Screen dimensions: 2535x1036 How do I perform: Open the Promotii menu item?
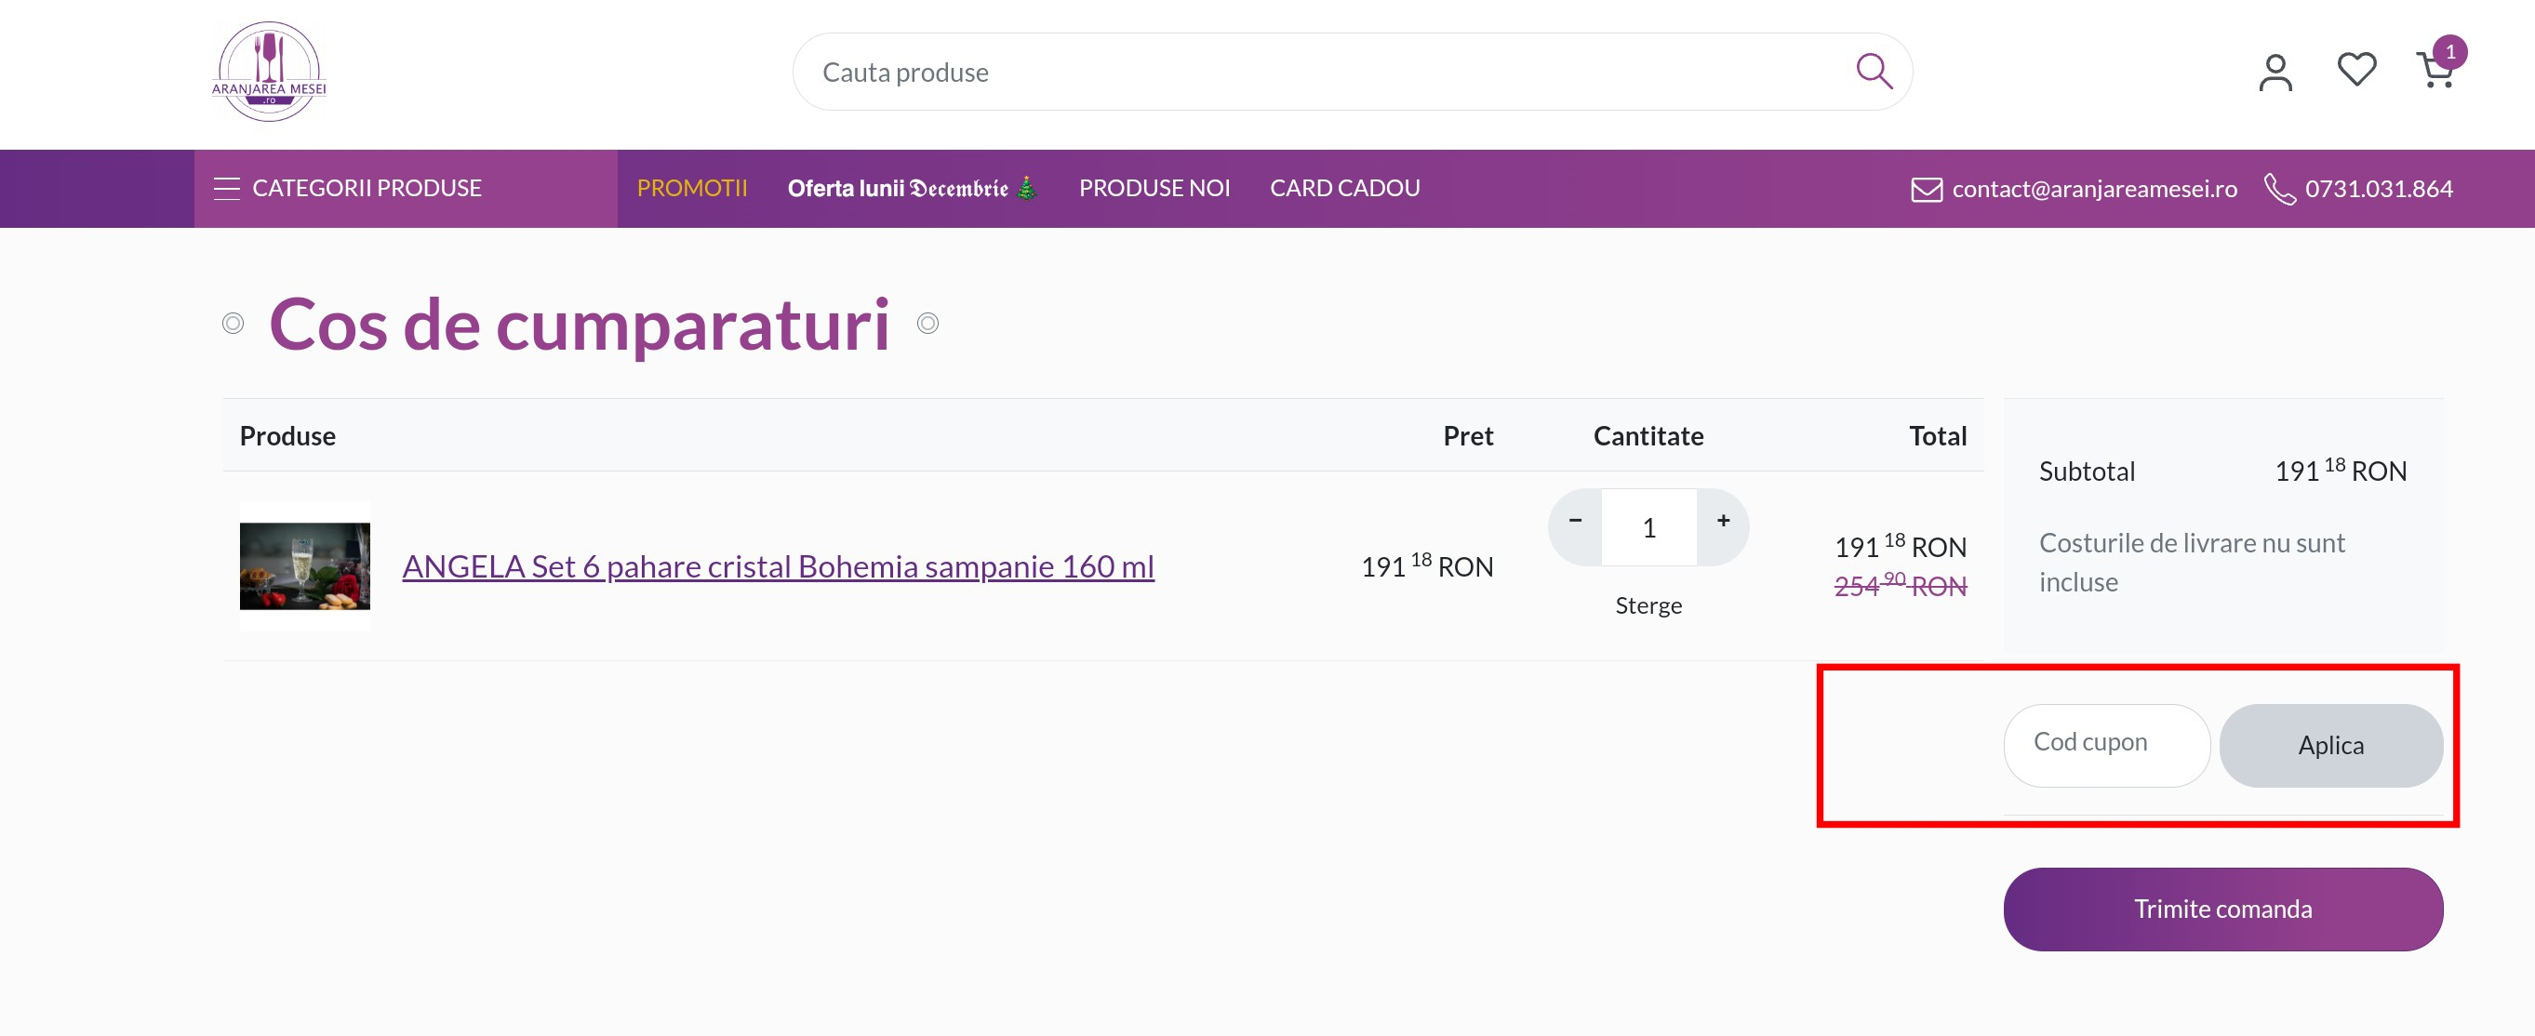[x=692, y=188]
